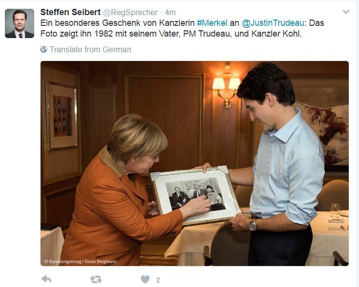Click the black-and-white framed photo in image
Image resolution: width=359 pixels, height=287 pixels.
(x=195, y=195)
